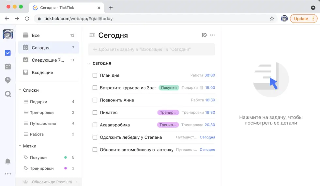The width and height of the screenshot is (320, 186).
Task: Open the notifications bell icon
Action: (8, 162)
